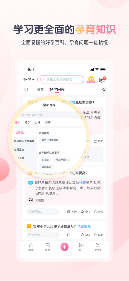Tap the pink plus publish button
This screenshot has width=129, height=281.
pos(64,247)
